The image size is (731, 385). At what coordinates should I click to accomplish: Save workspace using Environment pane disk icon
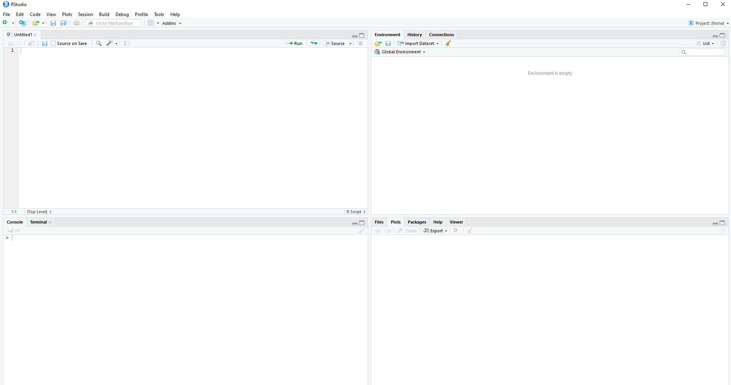[x=388, y=43]
